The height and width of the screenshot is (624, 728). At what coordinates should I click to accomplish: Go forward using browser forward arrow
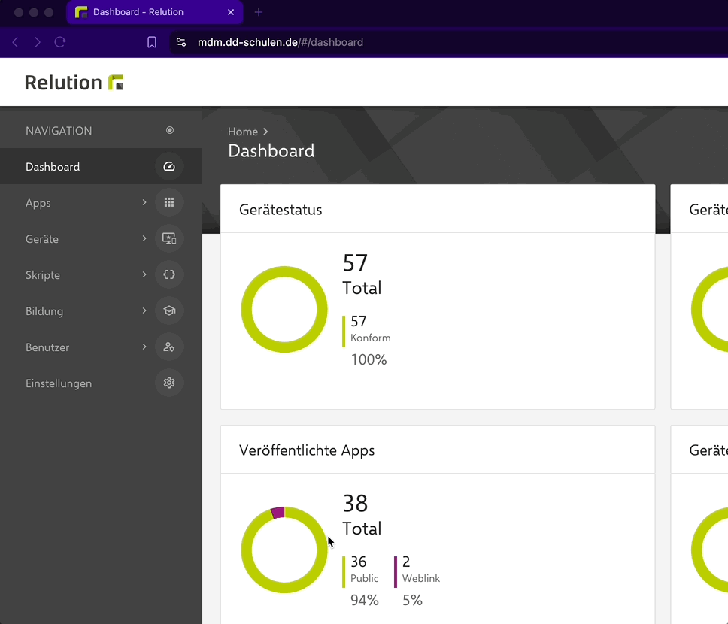38,42
